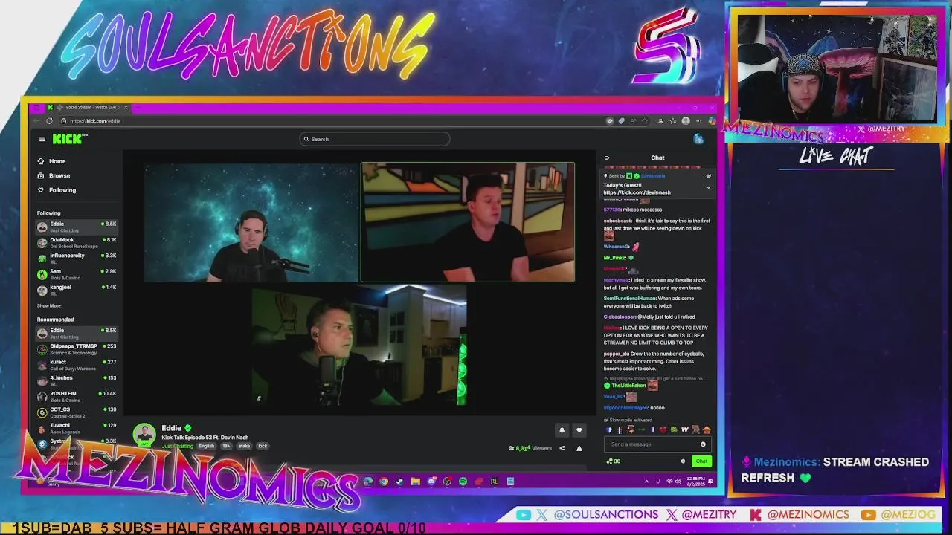Report stream via warning triangle icon

click(579, 448)
